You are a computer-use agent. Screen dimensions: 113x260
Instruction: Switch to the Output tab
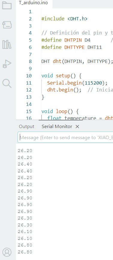point(26,127)
